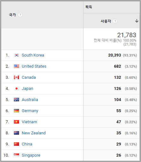Open the Japan country link
This screenshot has width=141, height=162.
(28, 89)
